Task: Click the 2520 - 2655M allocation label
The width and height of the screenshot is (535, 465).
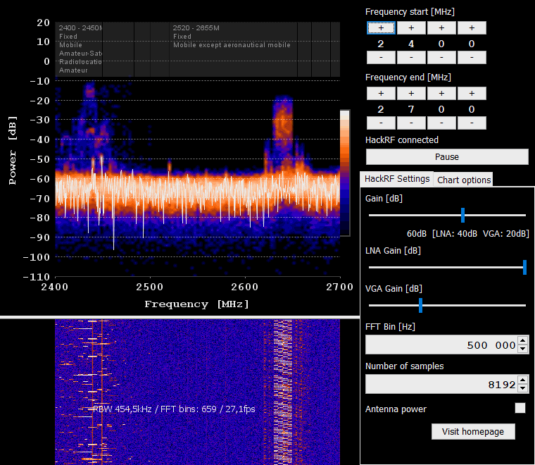Action: 196,28
